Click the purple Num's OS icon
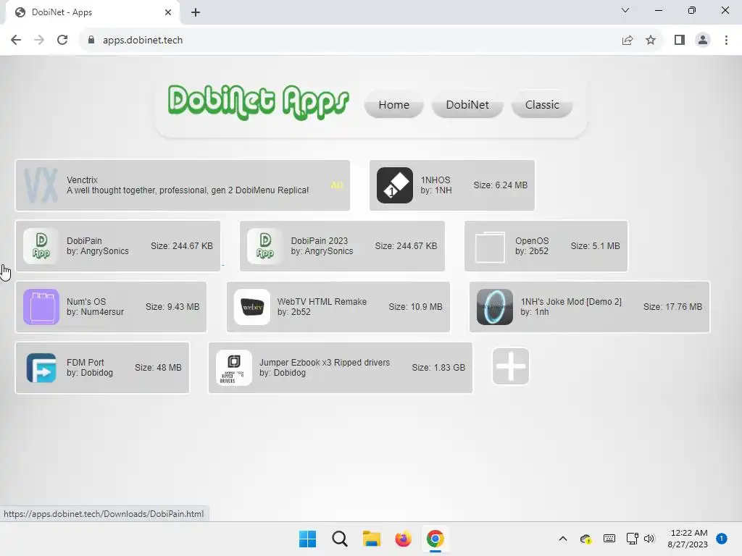 pos(41,307)
